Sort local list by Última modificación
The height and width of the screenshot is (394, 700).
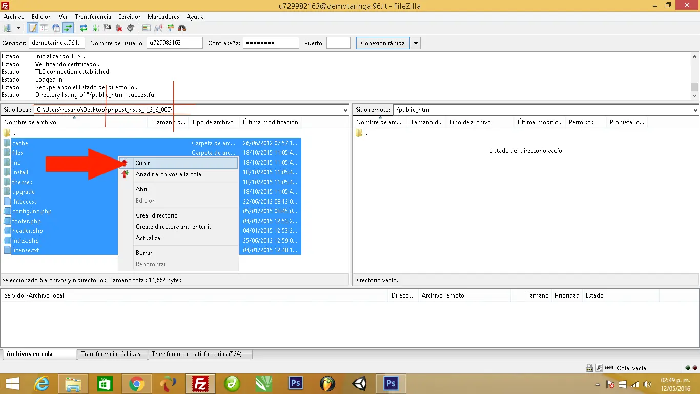271,122
